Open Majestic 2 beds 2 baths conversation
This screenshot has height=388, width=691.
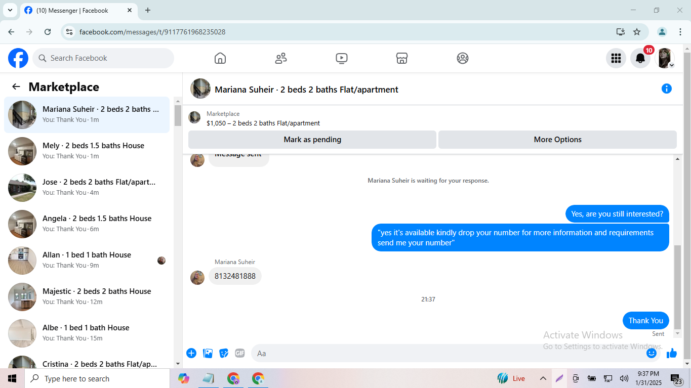coord(87,297)
